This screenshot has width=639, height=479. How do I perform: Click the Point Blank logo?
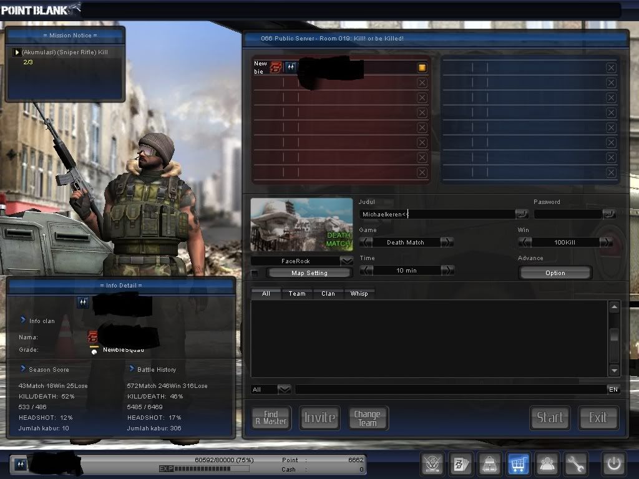point(40,10)
